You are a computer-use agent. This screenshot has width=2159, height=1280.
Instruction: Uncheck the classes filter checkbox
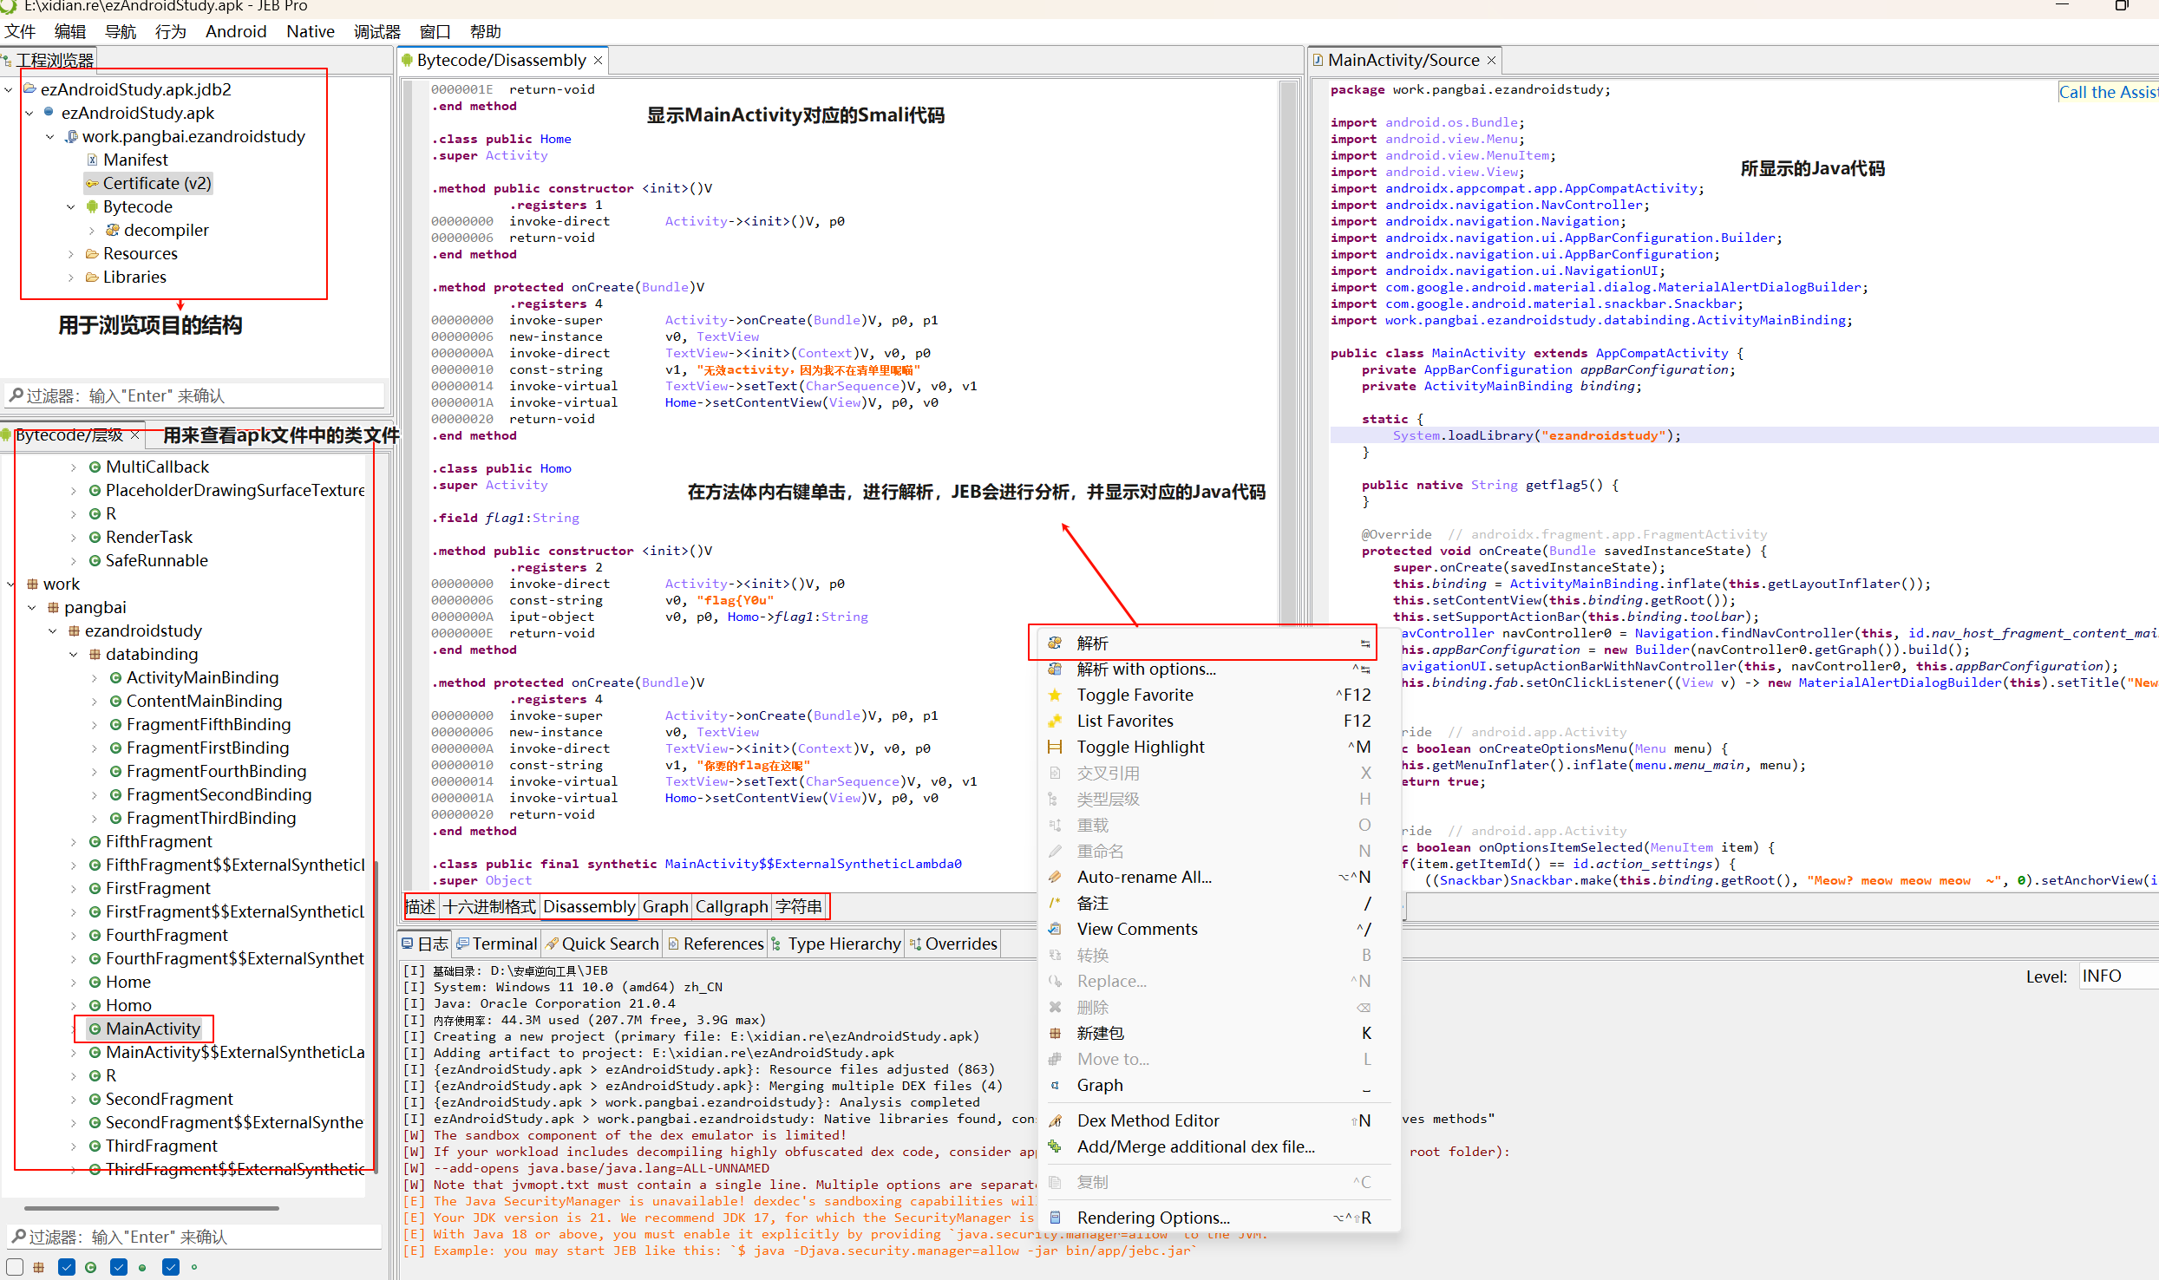67,1267
